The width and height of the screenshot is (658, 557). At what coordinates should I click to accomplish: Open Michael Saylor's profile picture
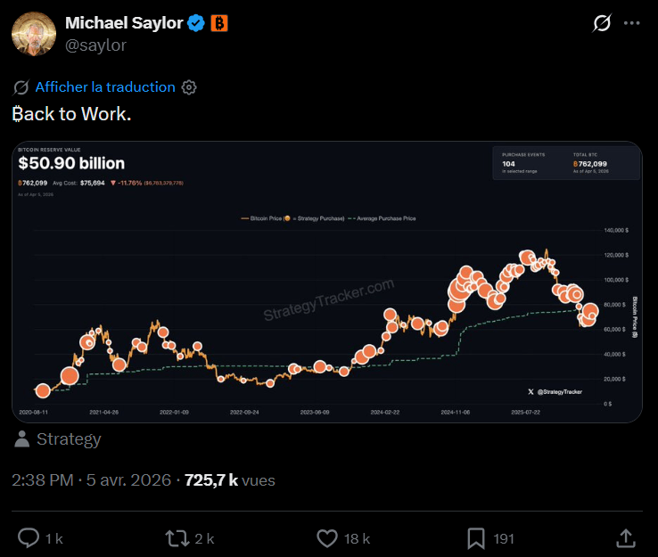point(33,33)
